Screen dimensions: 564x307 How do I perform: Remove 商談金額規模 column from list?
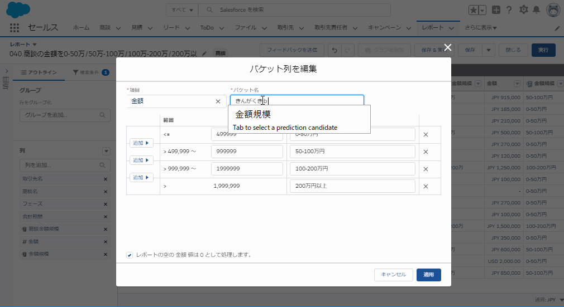(x=106, y=229)
